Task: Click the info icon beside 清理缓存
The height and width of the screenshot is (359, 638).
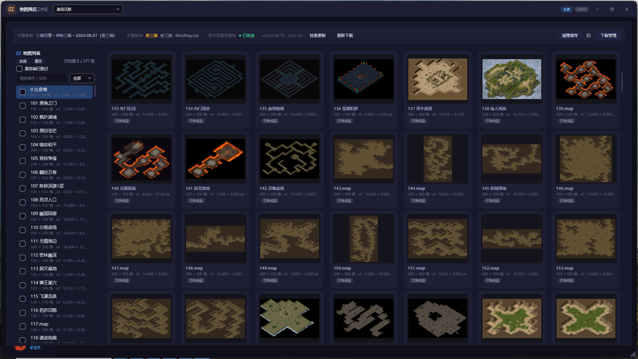Action: coord(588,36)
